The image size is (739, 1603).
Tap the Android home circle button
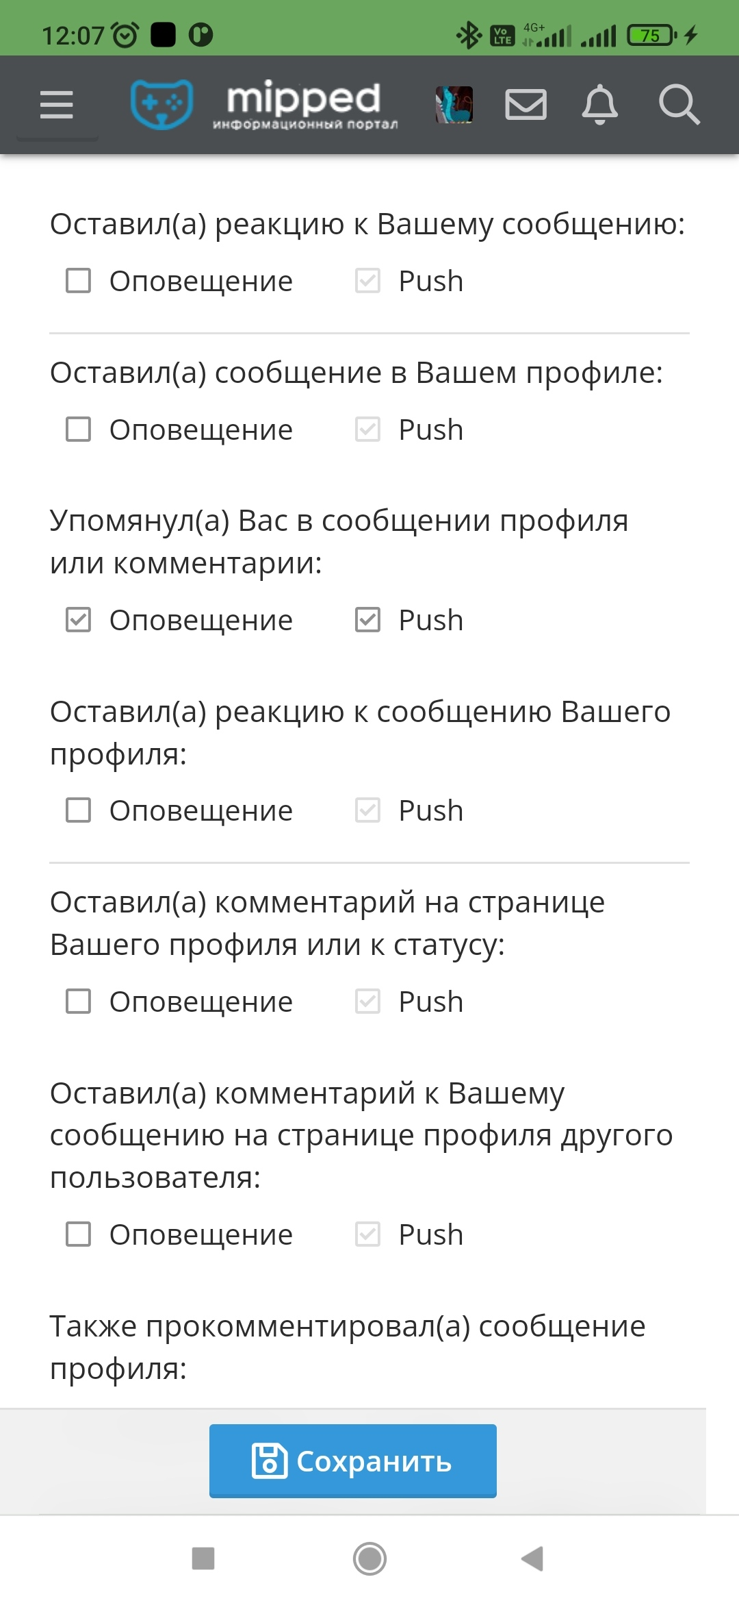369,1558
